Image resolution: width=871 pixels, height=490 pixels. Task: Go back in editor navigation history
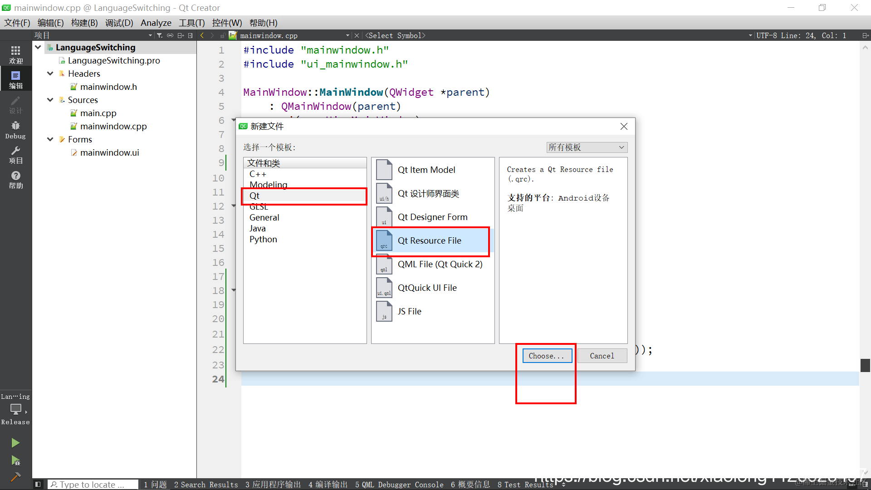pos(202,35)
